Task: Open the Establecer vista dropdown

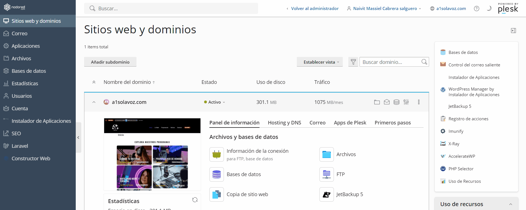Action: [319, 62]
